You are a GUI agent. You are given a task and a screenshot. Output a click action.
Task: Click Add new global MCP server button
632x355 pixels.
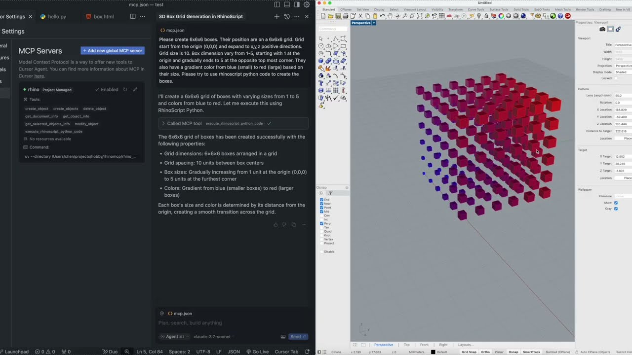coord(113,50)
